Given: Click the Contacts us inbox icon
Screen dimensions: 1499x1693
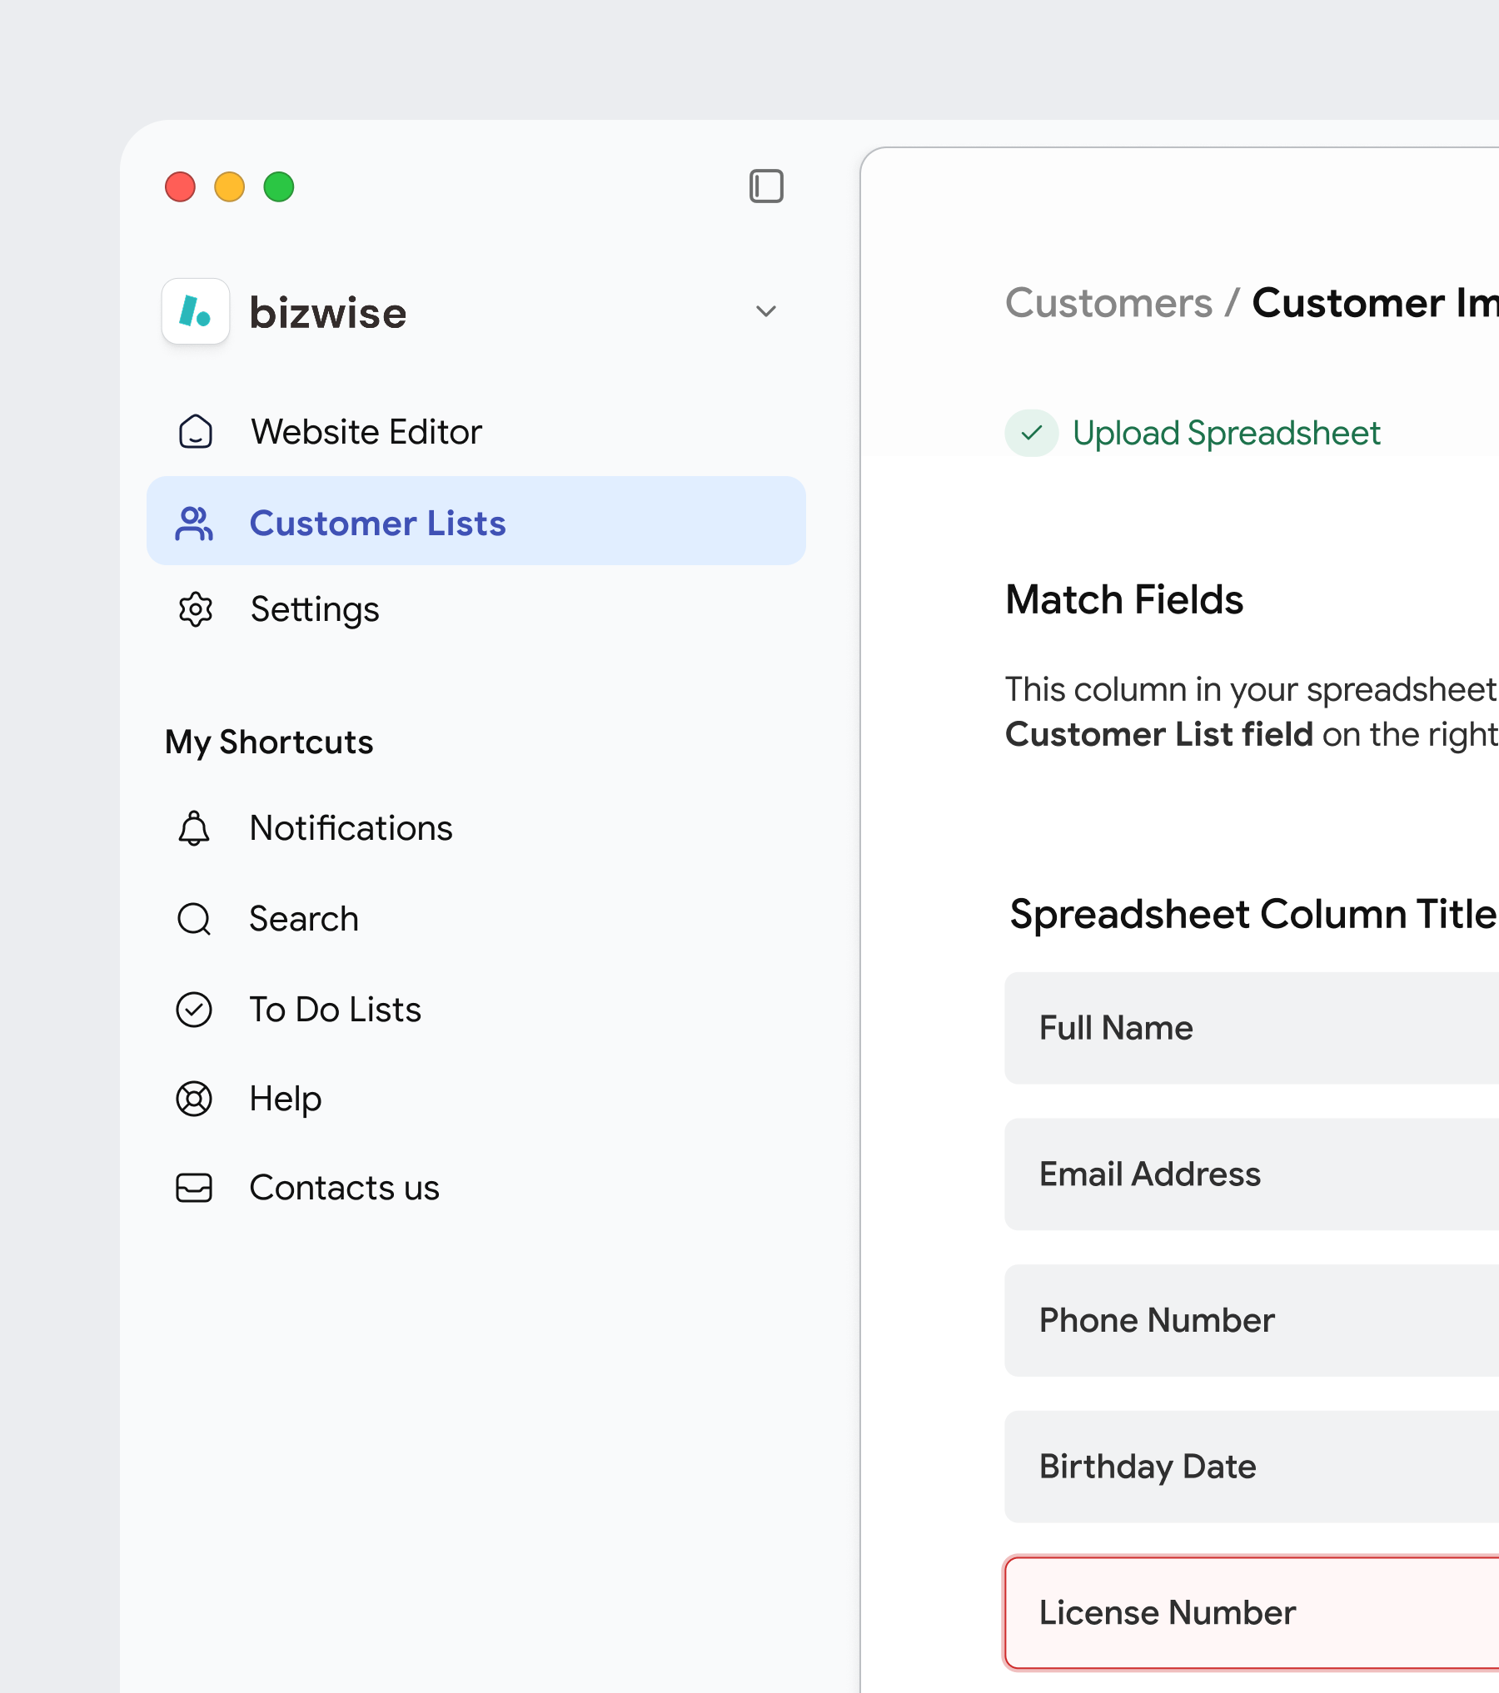Looking at the screenshot, I should click(x=192, y=1189).
